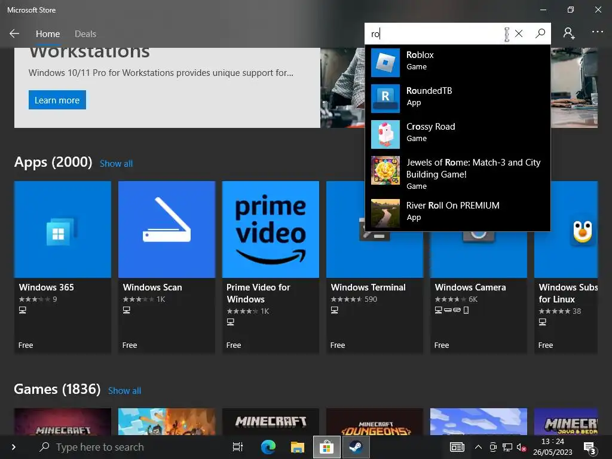The height and width of the screenshot is (459, 612).
Task: Click the Learn more button
Action: [x=57, y=100]
